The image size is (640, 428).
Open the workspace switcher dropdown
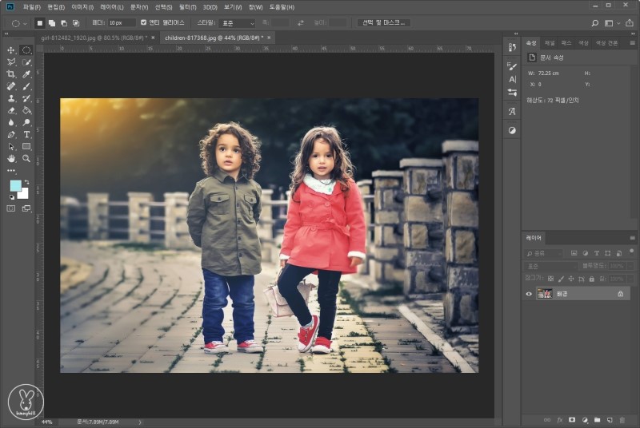point(612,23)
